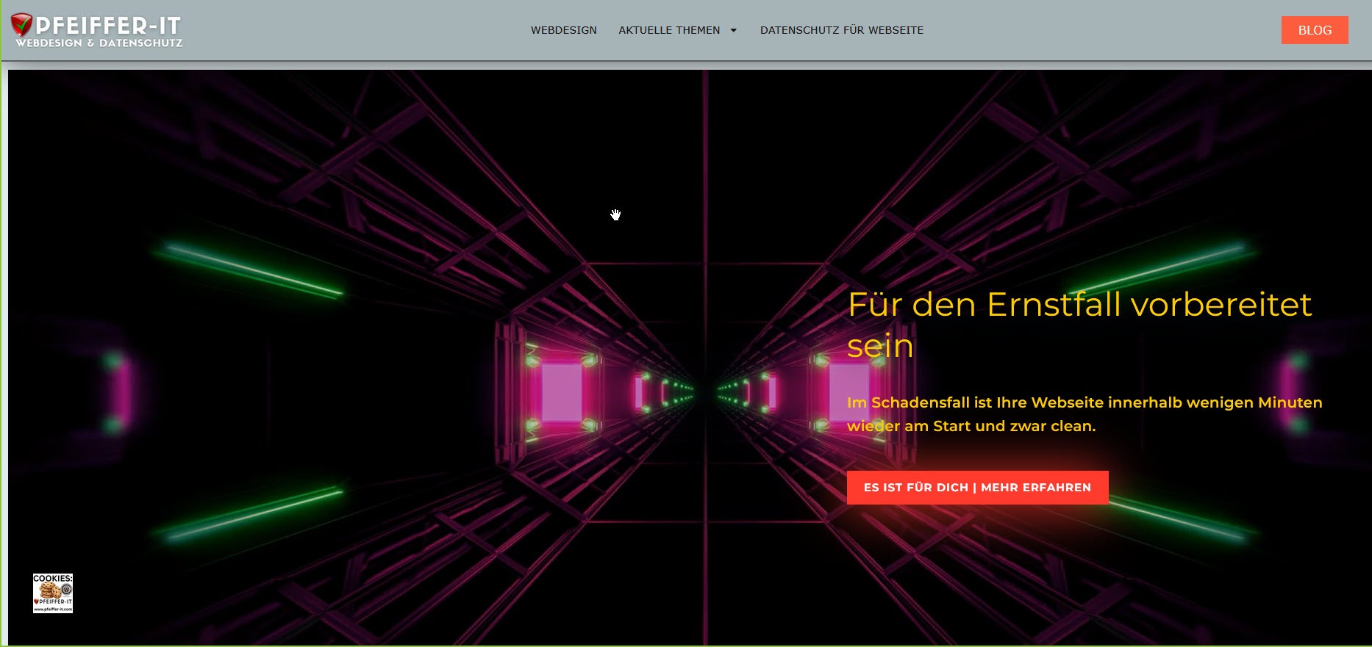Click the heading 'Für den Ernstfall vorbereitet sein'
The image size is (1372, 647).
[1079, 325]
